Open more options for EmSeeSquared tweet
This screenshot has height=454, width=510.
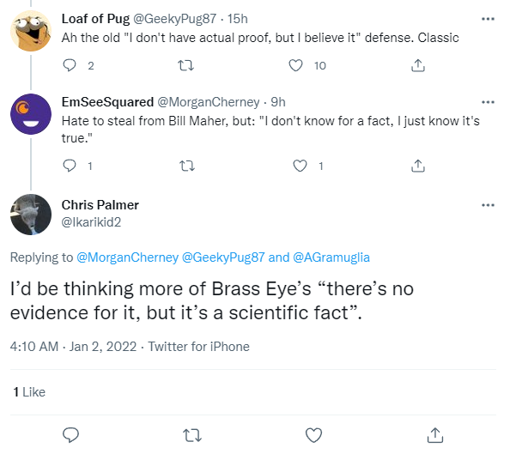488,102
